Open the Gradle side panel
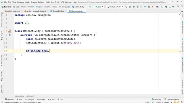184x103 pixels. pos(182,14)
